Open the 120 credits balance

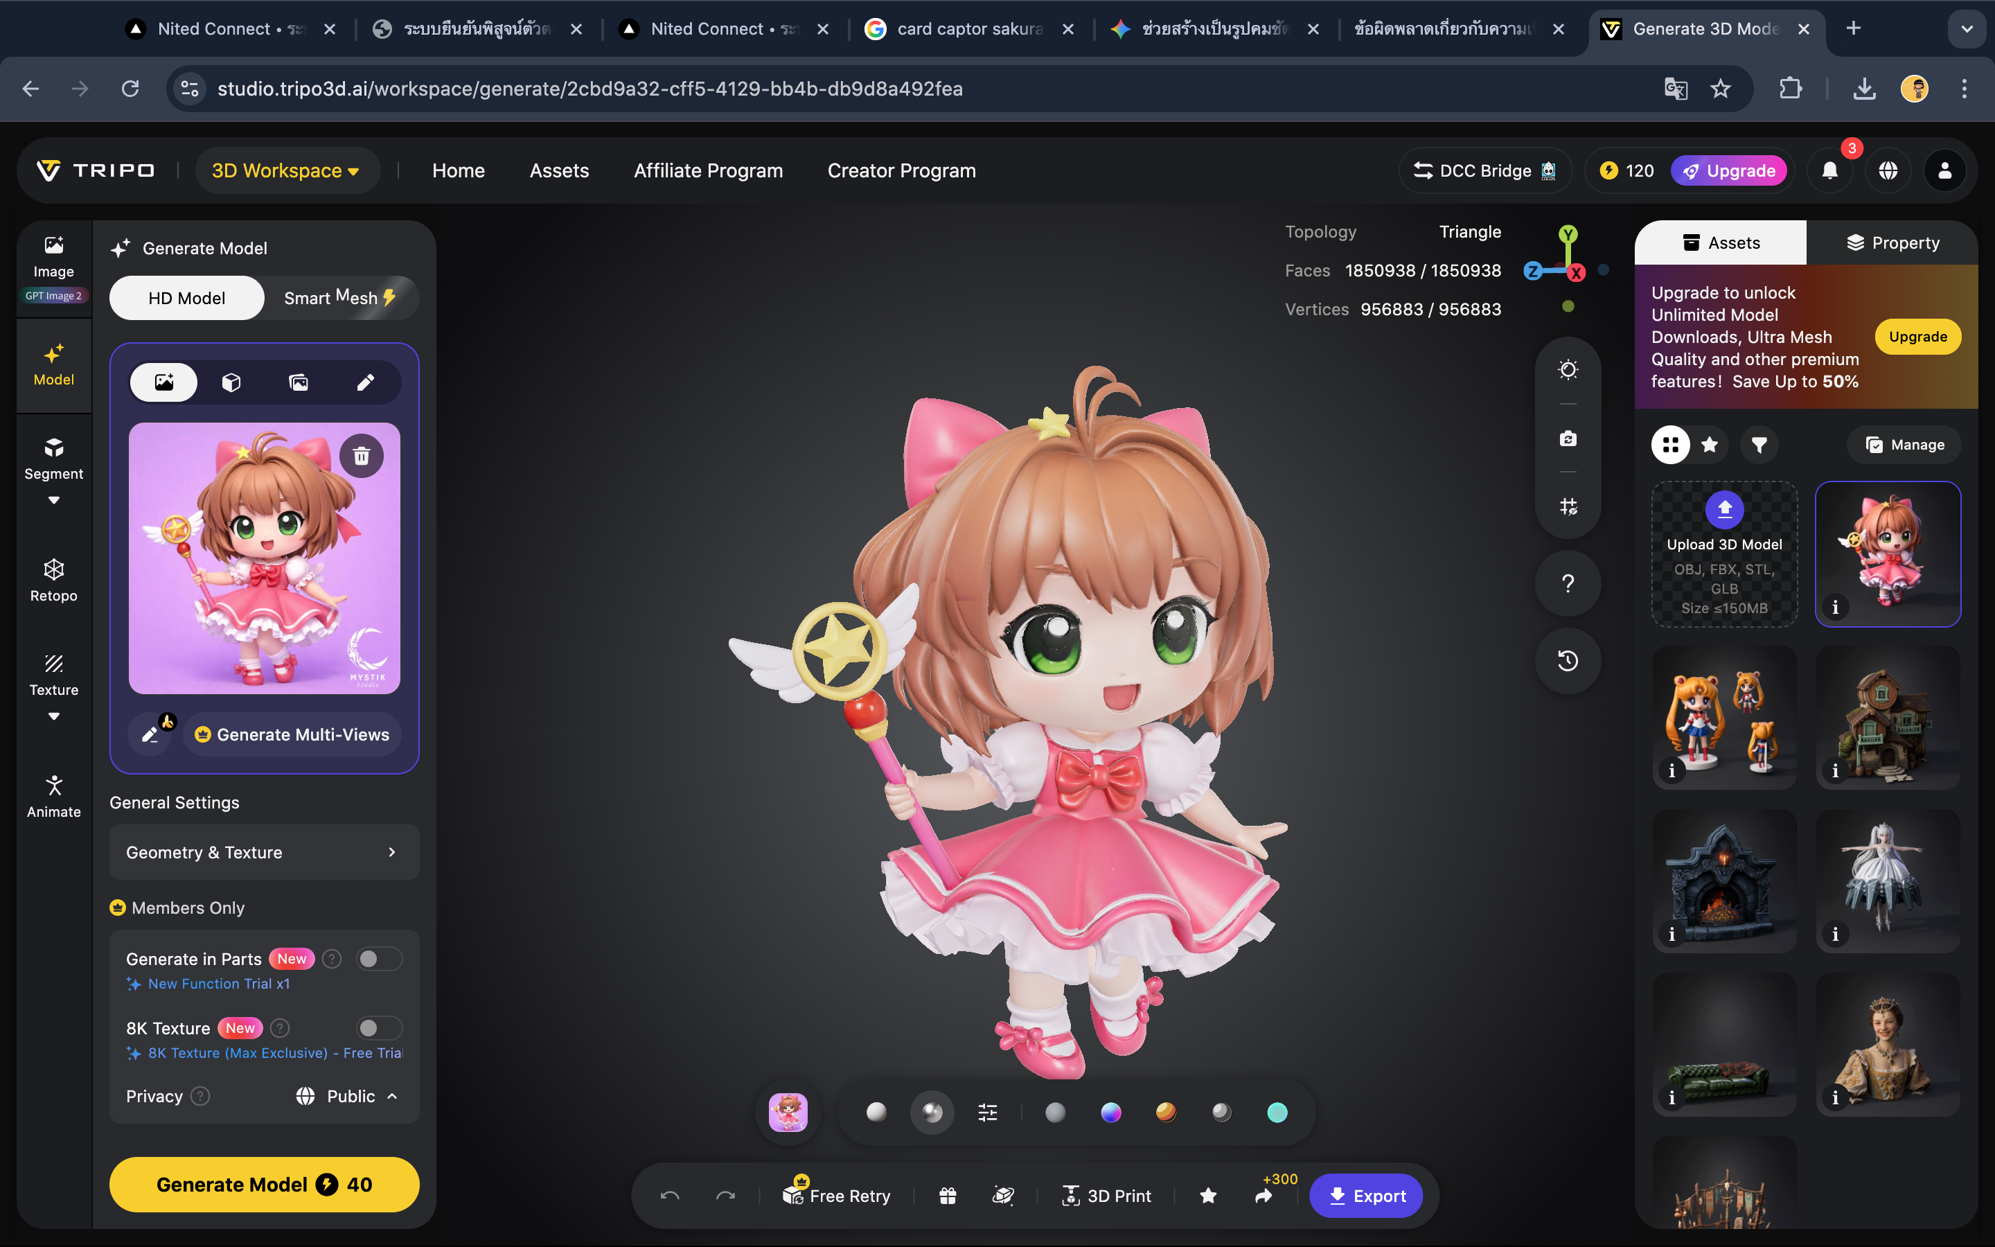click(1627, 170)
